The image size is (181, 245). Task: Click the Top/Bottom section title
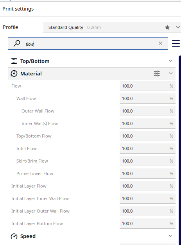(35, 61)
